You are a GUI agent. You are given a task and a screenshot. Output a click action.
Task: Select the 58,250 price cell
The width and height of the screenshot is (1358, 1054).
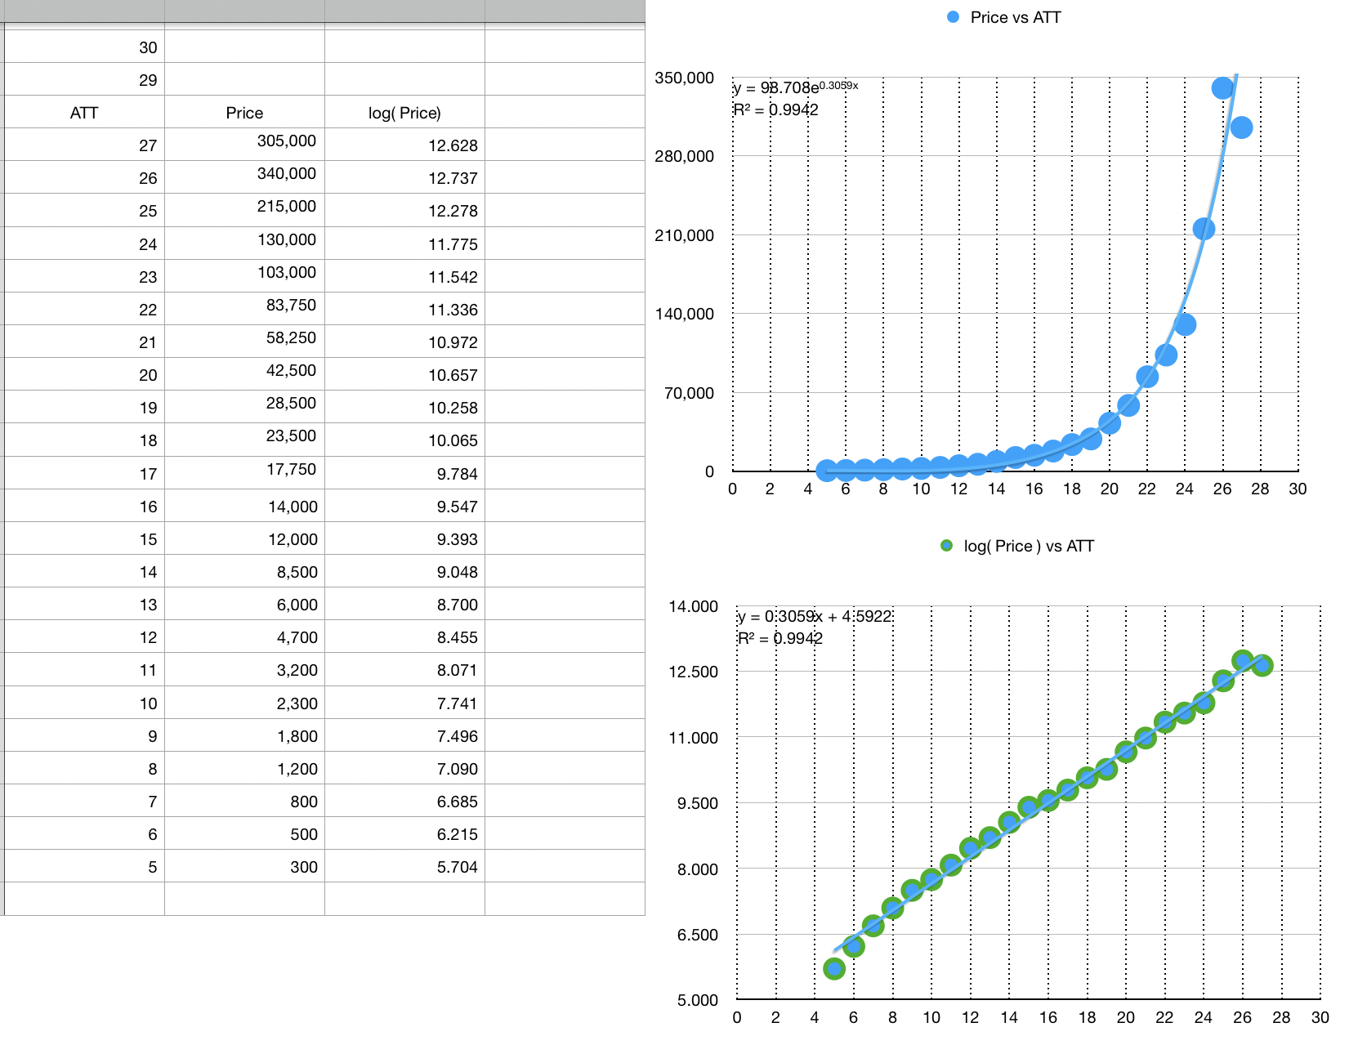244,342
